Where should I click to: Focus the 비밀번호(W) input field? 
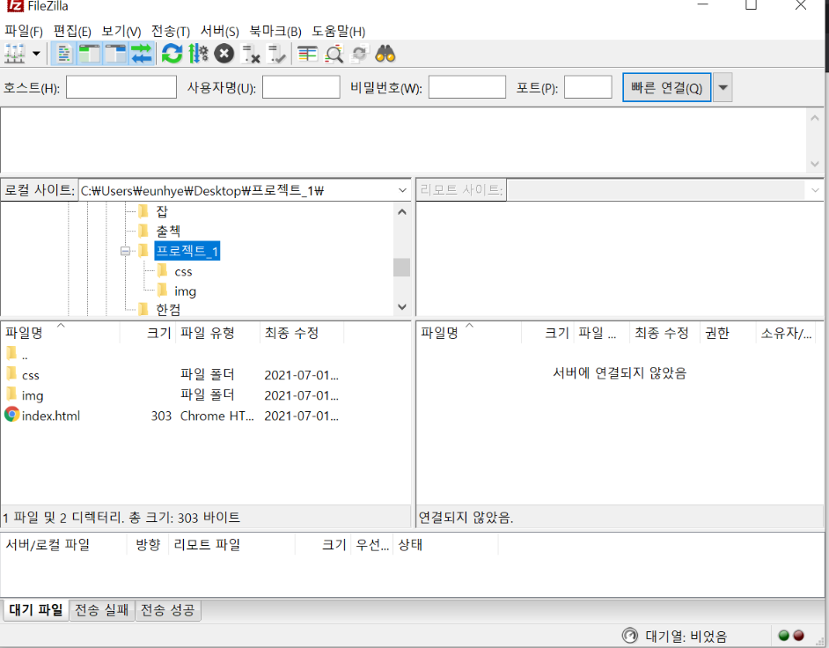point(466,87)
